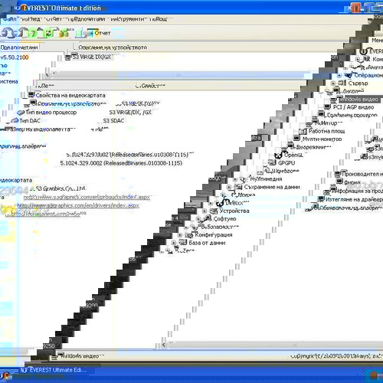The height and width of the screenshot is (383, 383).
Task: Click the Производител row icon in right list
Action: (338, 174)
